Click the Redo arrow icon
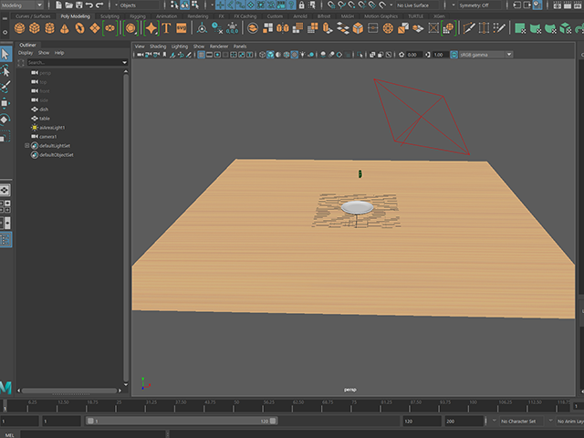 point(99,5)
